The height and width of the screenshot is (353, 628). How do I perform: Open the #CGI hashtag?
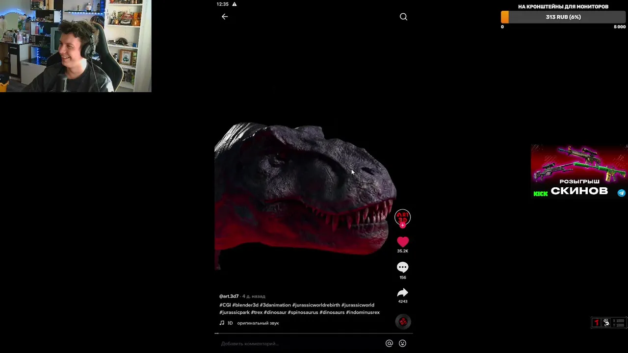225,305
